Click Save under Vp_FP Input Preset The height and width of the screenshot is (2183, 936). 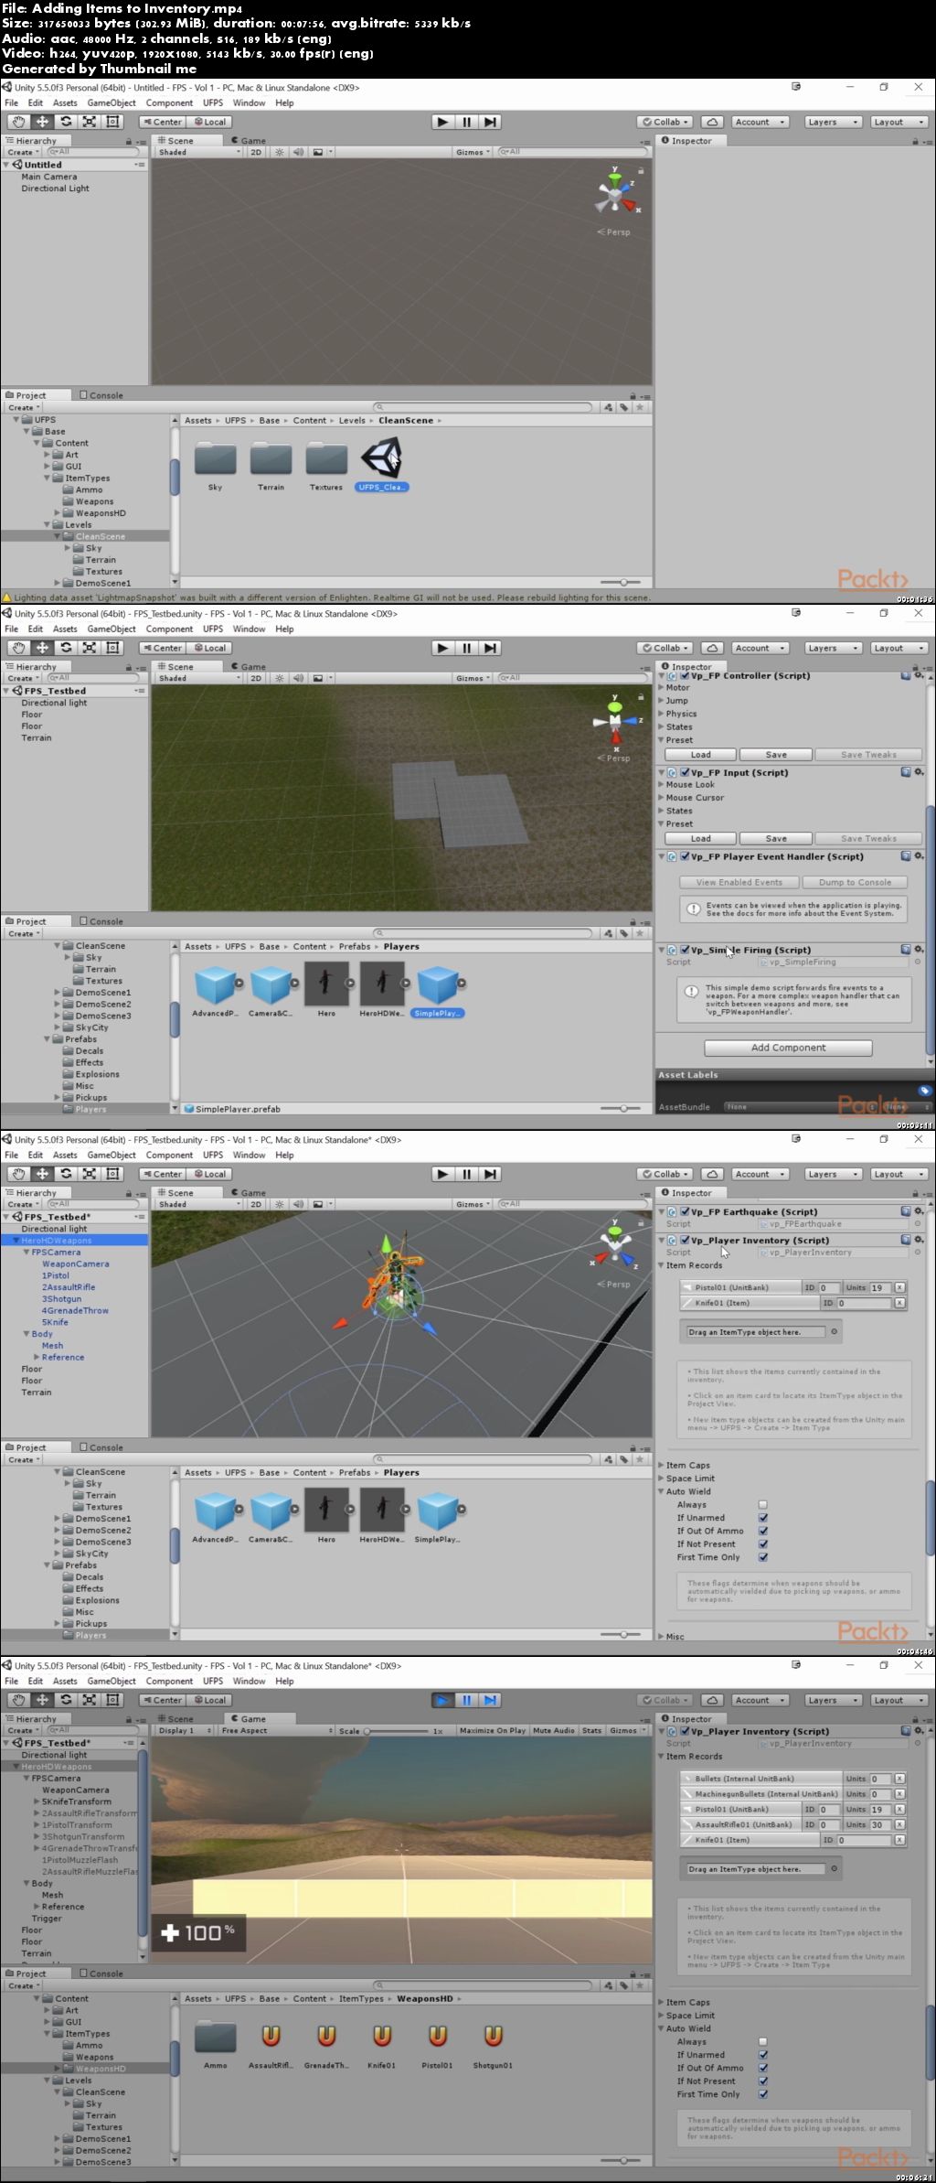[776, 838]
